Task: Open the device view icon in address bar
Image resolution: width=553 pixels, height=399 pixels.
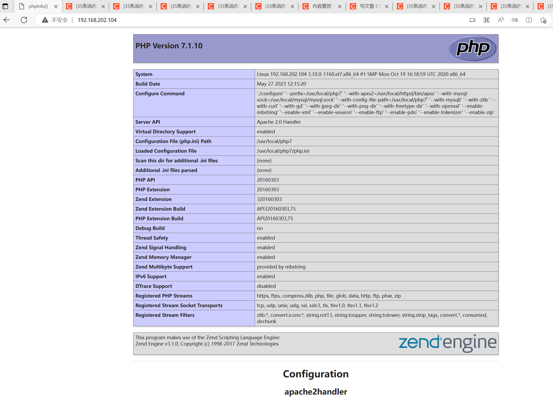Action: click(x=472, y=20)
